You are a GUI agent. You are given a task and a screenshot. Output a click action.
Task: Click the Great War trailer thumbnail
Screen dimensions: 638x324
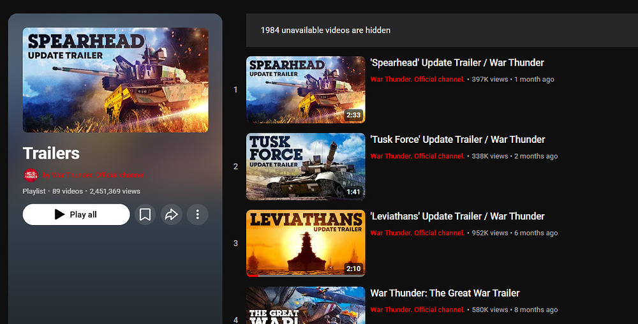click(306, 306)
